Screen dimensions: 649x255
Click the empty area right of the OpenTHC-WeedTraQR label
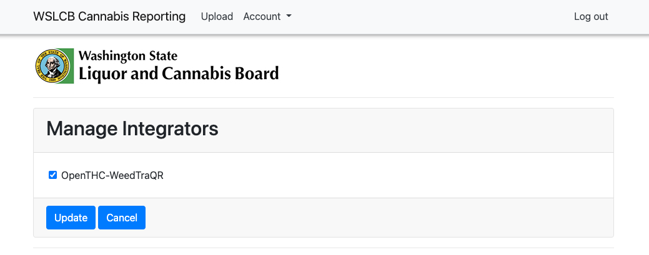point(375,176)
